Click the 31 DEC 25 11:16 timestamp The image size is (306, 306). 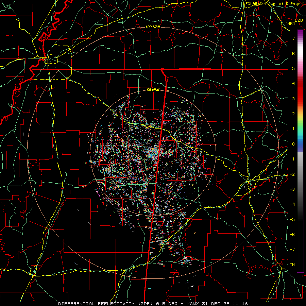pyautogui.click(x=225, y=304)
